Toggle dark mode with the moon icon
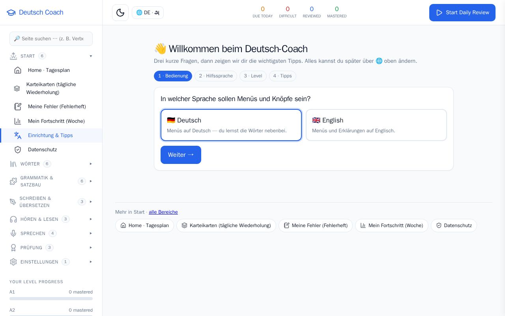 coord(120,13)
